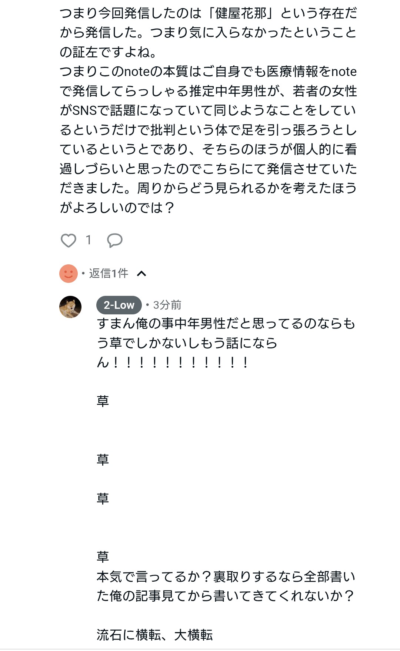Open the Shiba dog profile picture

[70, 307]
